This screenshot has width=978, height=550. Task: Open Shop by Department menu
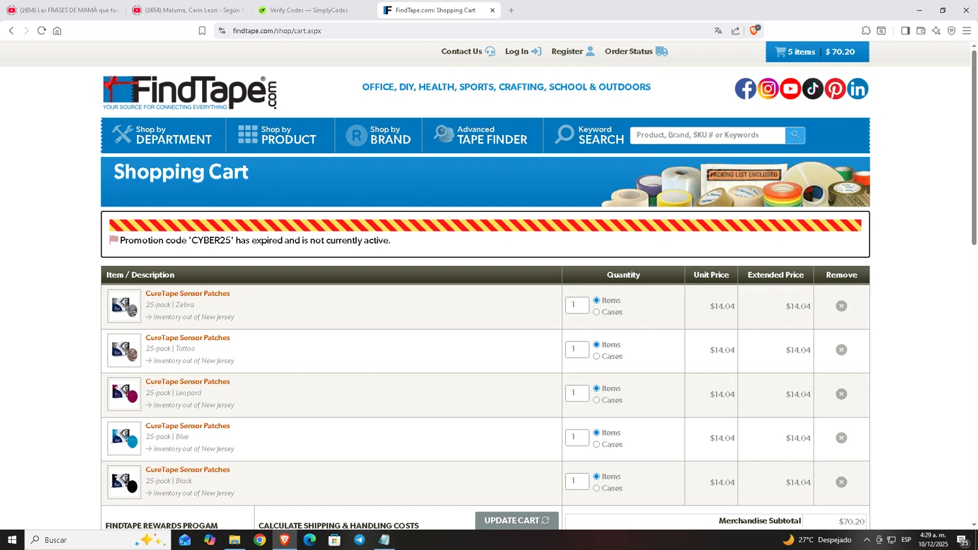coord(163,135)
